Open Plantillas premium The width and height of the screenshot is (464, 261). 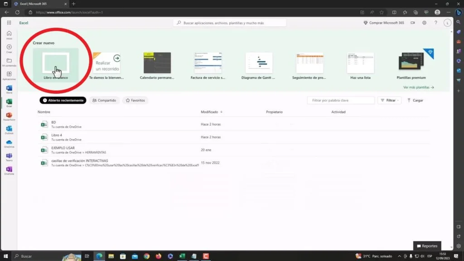click(x=411, y=65)
